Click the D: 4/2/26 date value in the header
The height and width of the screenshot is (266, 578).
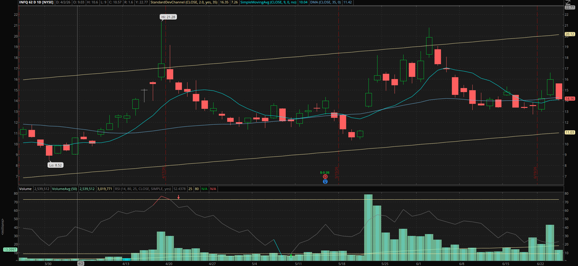pyautogui.click(x=63, y=2)
